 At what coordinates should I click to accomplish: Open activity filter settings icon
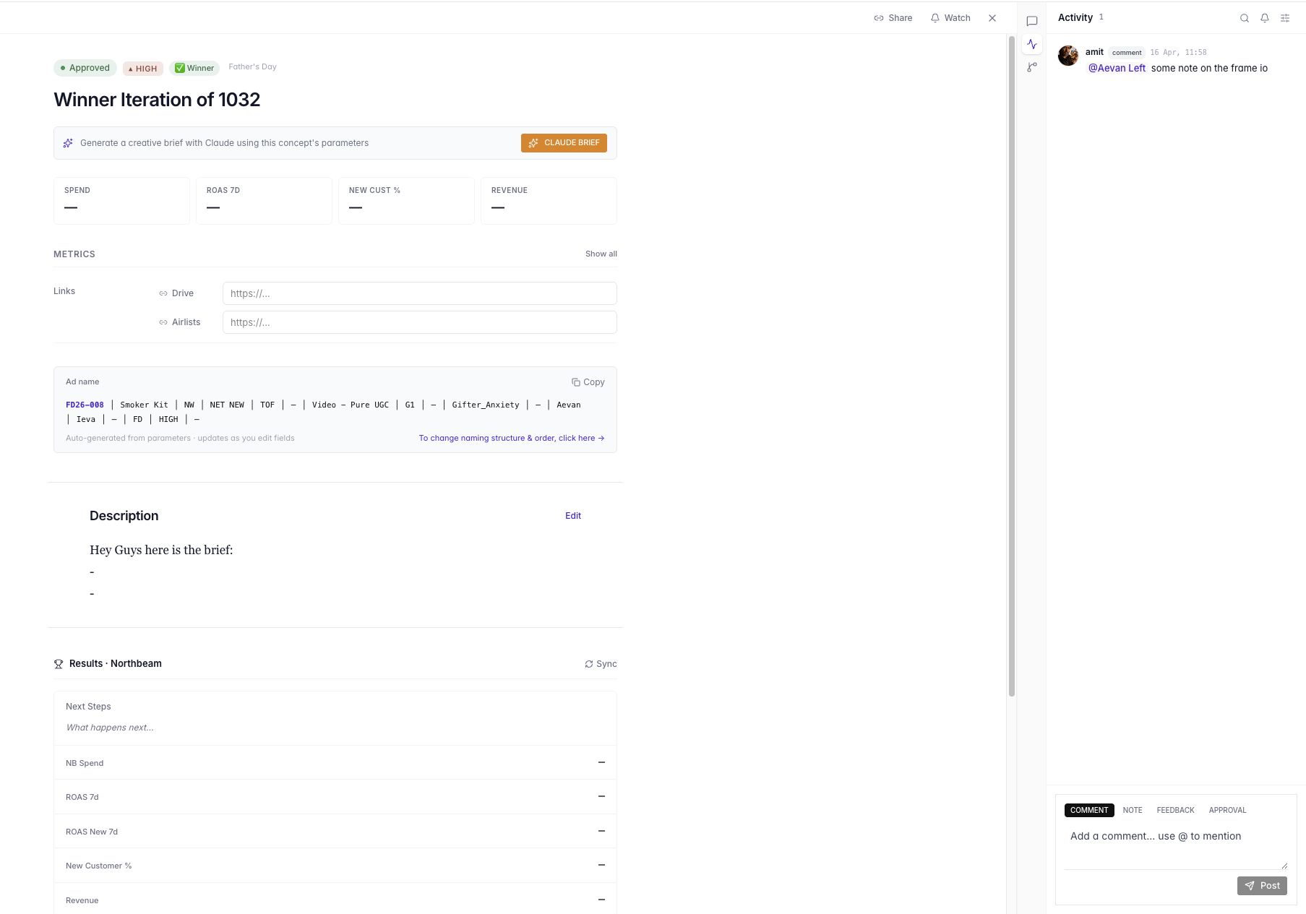point(1285,18)
